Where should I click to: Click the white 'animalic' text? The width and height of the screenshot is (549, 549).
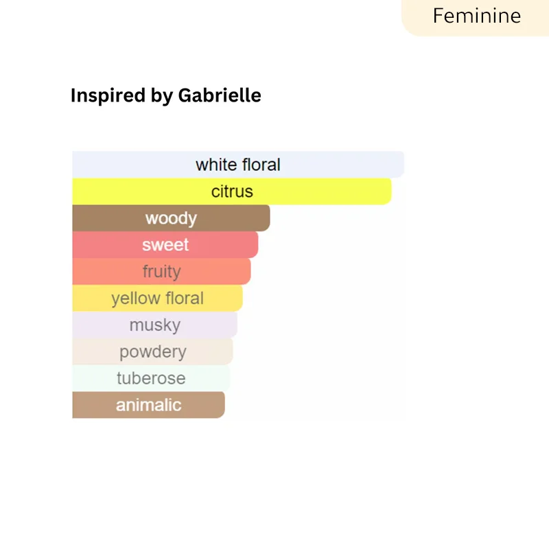click(x=148, y=405)
